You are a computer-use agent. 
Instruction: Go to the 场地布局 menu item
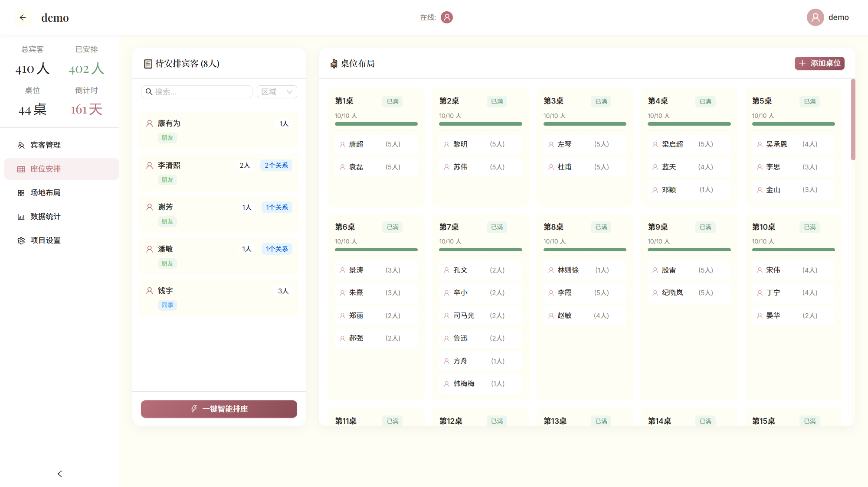point(62,193)
